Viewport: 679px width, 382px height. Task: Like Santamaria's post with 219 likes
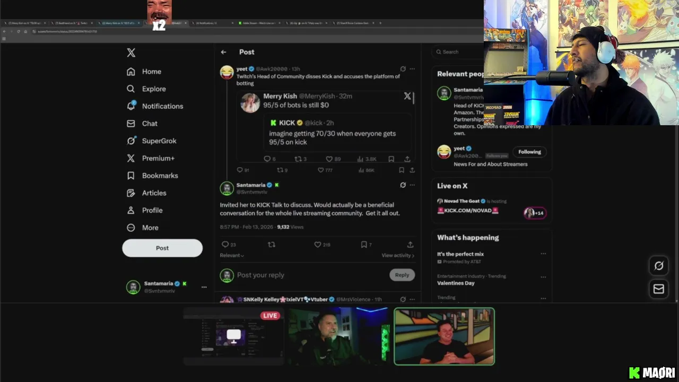tap(322, 245)
